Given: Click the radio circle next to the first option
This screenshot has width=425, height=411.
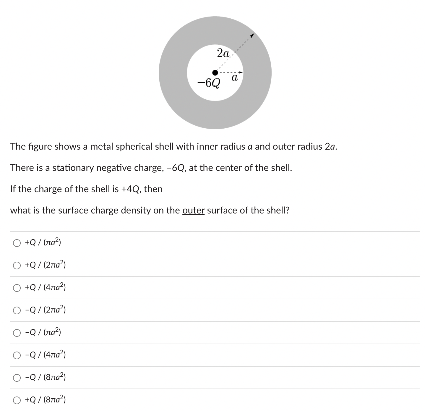Looking at the screenshot, I should (17, 243).
